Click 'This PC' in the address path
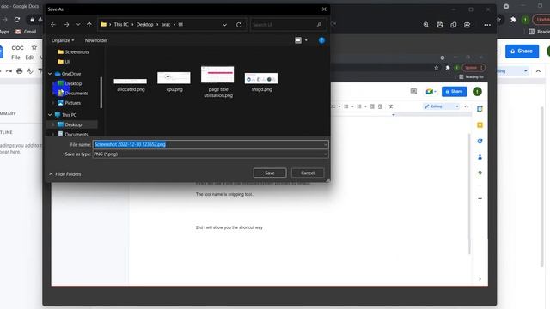 pos(121,25)
